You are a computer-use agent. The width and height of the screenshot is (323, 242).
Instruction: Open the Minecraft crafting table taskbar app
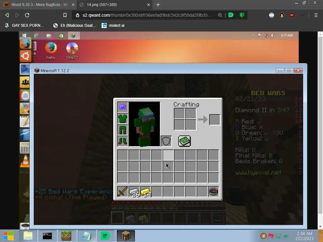126,236
